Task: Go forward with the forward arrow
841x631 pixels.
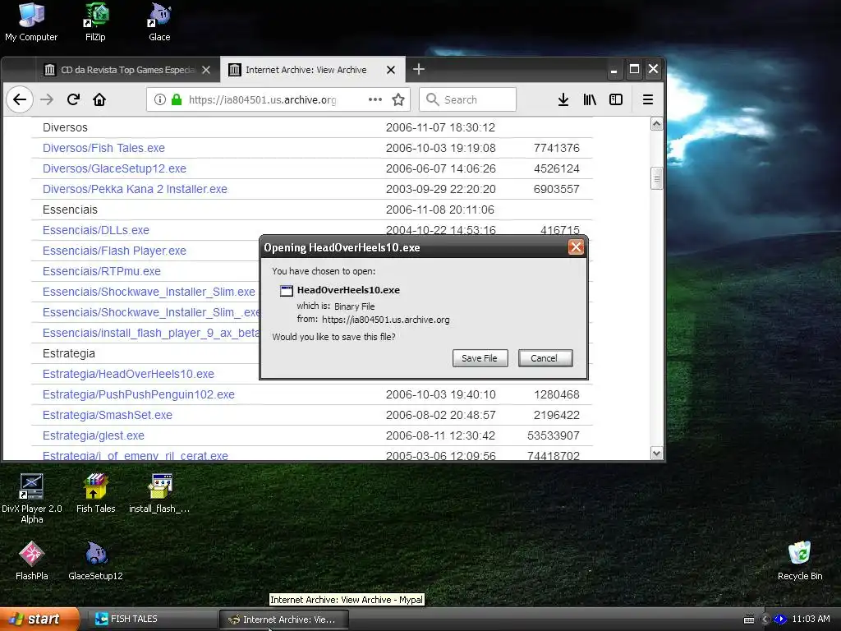Action: [x=47, y=99]
